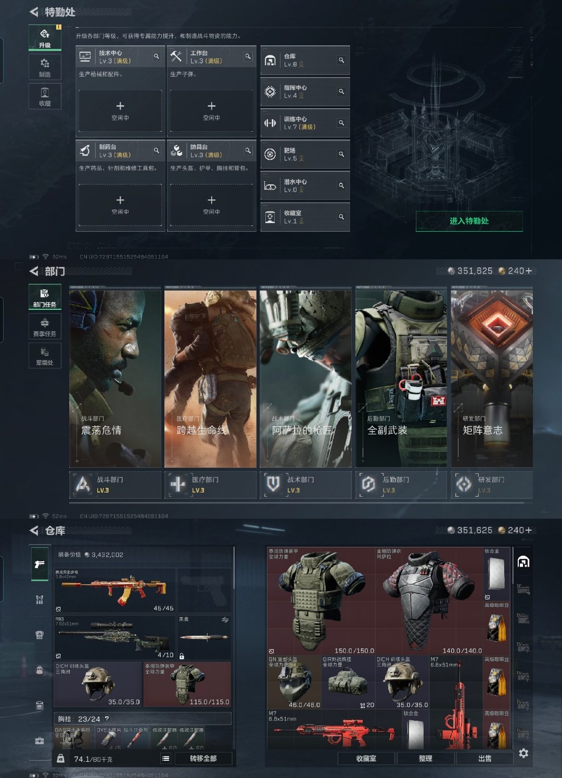Click the 胸挂 question mark help icon
This screenshot has width=562, height=778.
(x=107, y=719)
